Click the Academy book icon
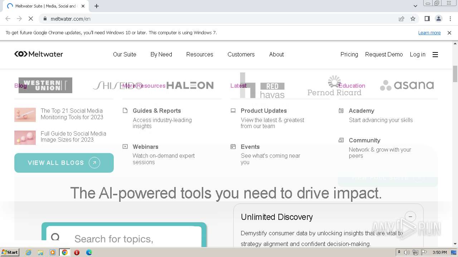 341,111
